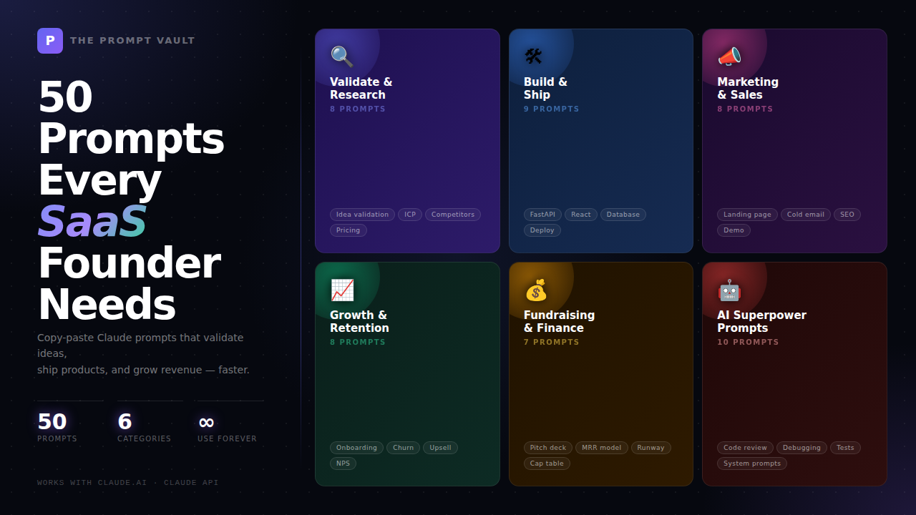Click the P logo in the header
The image size is (916, 515).
[x=50, y=41]
